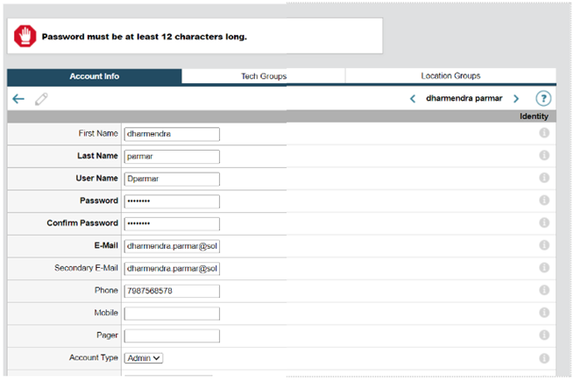This screenshot has height=381, width=574.
Task: Go to previous tech with left chevron
Action: point(413,99)
